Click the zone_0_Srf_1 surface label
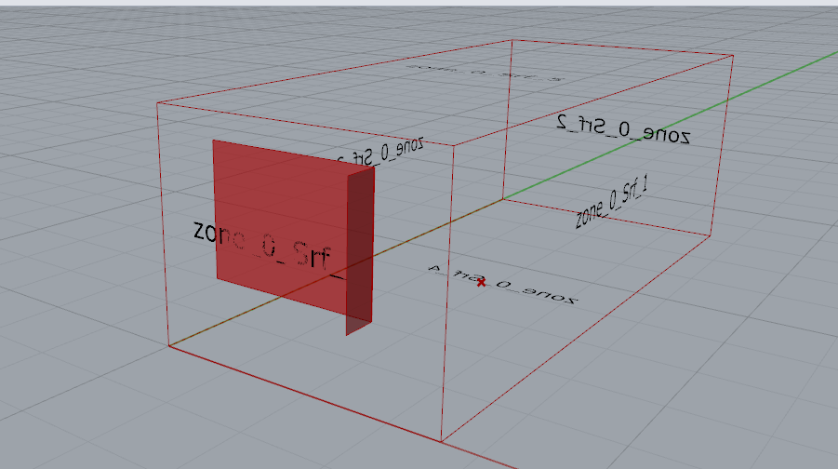The image size is (838, 469). pos(611,203)
